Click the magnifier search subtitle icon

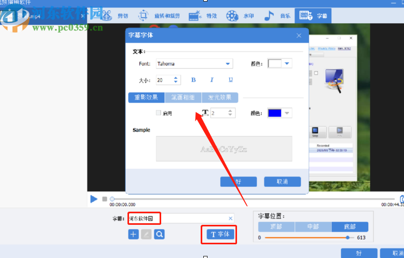[160, 234]
